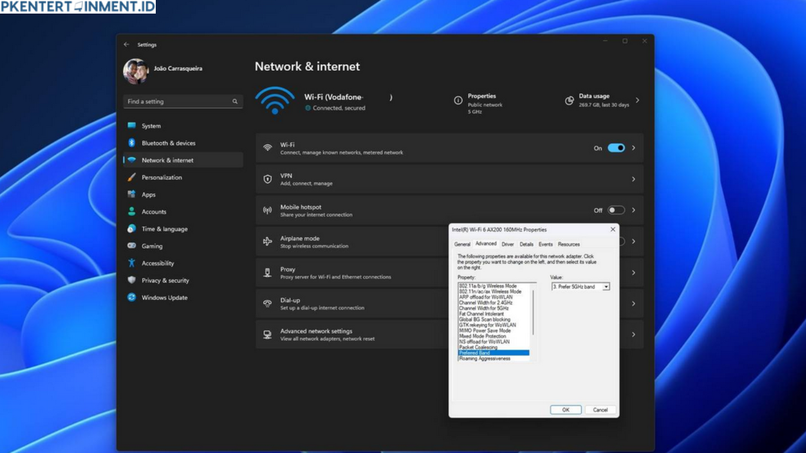Click the Dial-up phone icon

[266, 304]
